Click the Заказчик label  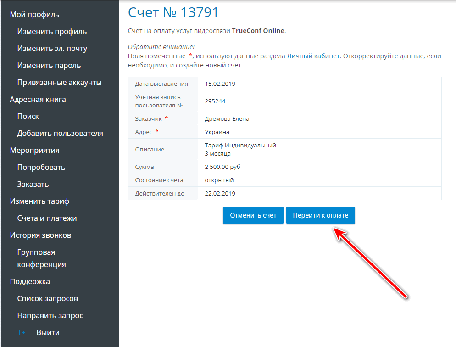(148, 119)
